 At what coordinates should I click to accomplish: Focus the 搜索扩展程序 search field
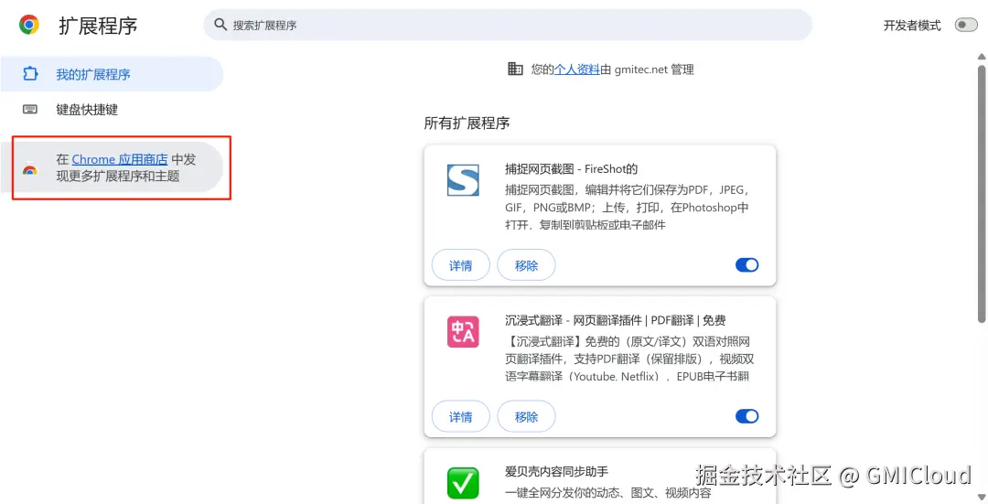pos(507,26)
